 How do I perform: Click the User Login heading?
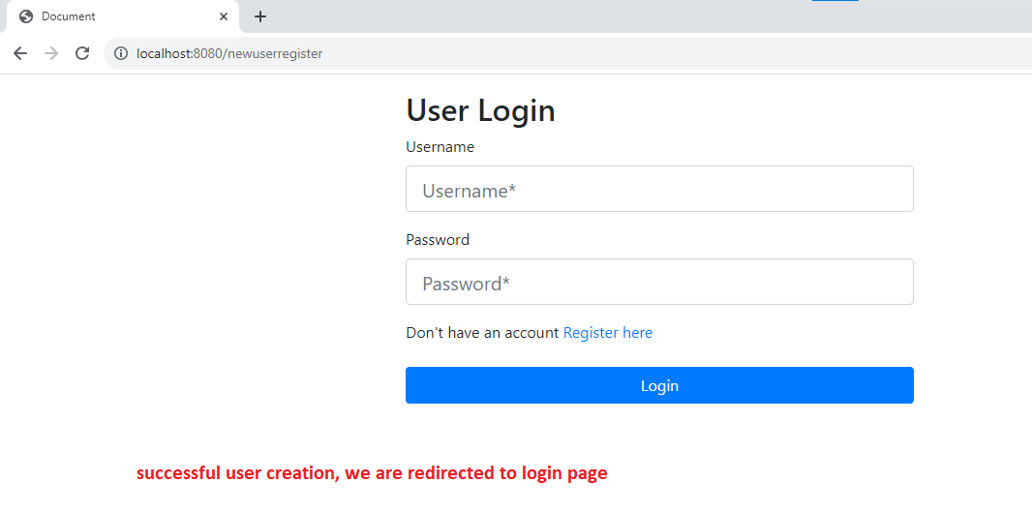[480, 110]
